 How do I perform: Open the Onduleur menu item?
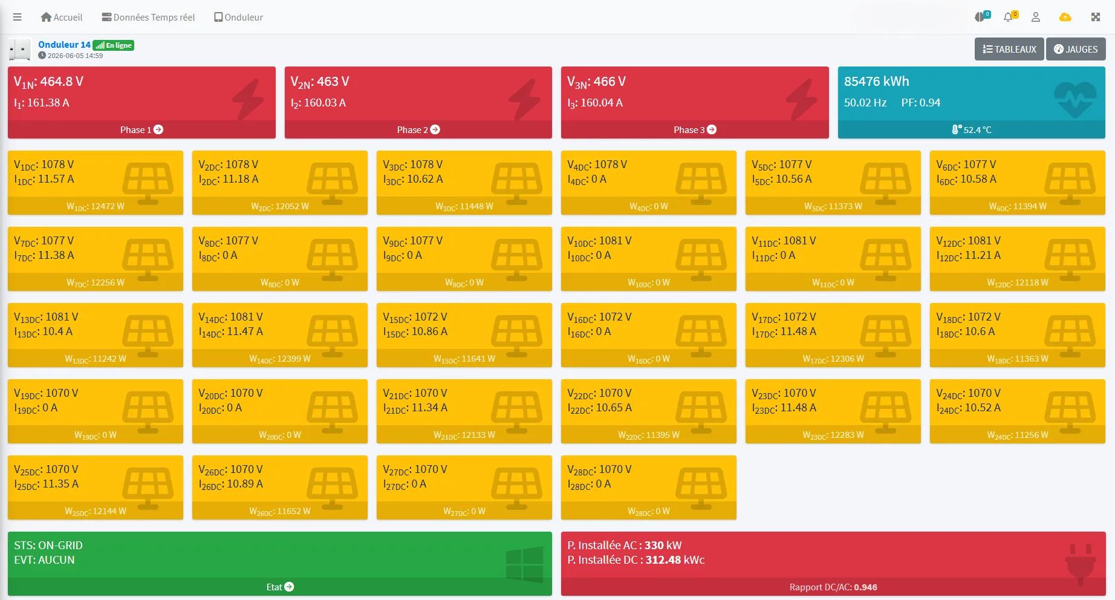238,17
